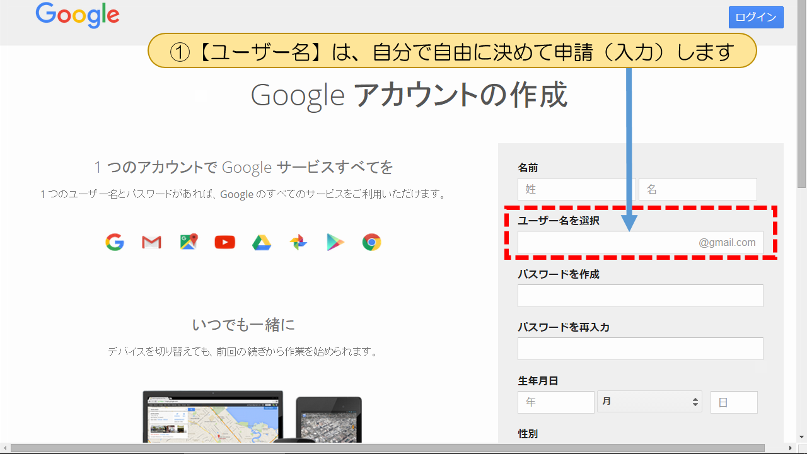Screen dimensions: 807x454
Task: Focus the username @gmail.com field
Action: tap(641, 242)
